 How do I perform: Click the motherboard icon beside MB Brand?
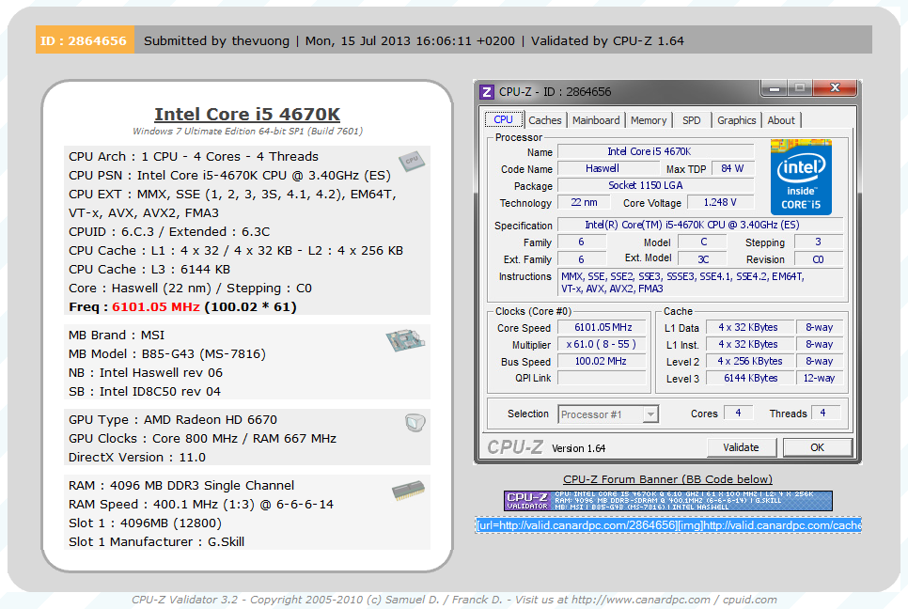pyautogui.click(x=405, y=340)
